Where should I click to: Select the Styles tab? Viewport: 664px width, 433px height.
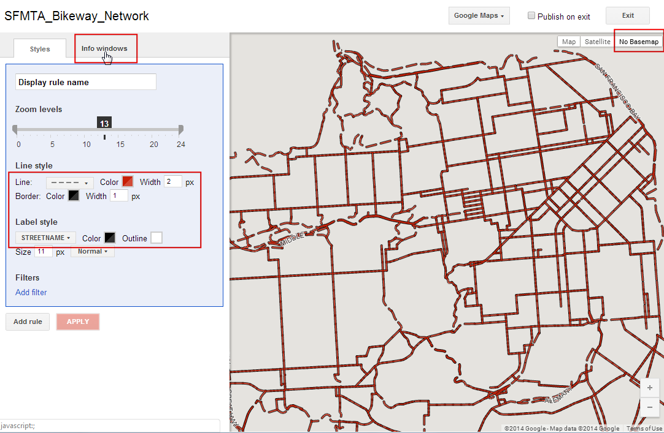pos(40,49)
